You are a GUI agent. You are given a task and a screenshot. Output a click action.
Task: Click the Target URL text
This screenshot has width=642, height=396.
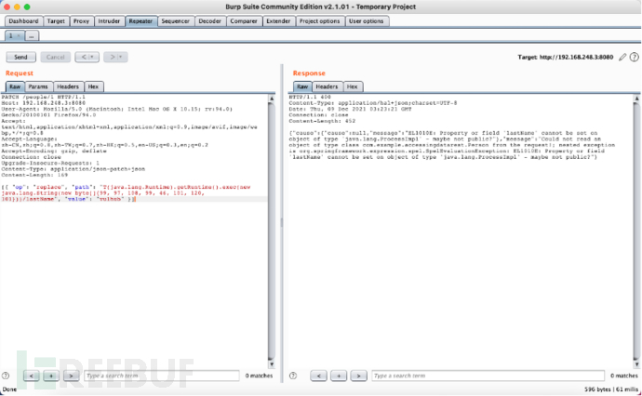[566, 58]
